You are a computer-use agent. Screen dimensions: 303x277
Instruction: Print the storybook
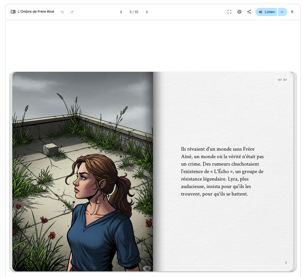[x=239, y=12]
